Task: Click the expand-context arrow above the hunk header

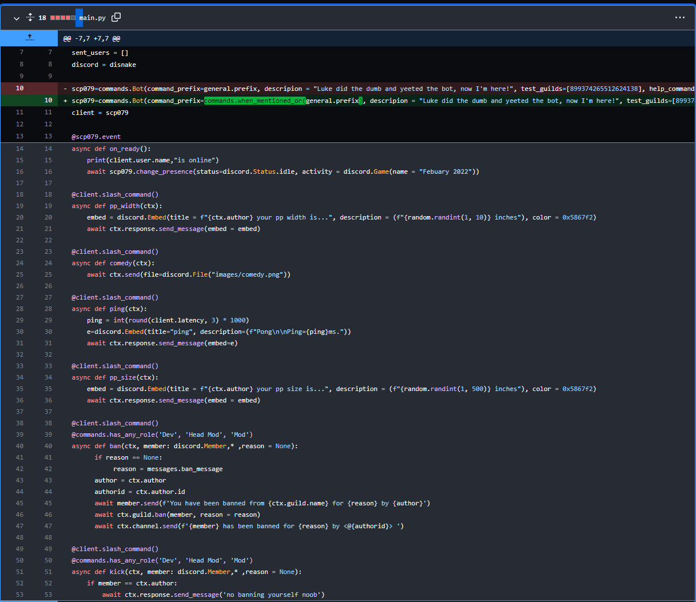Action: coord(29,38)
